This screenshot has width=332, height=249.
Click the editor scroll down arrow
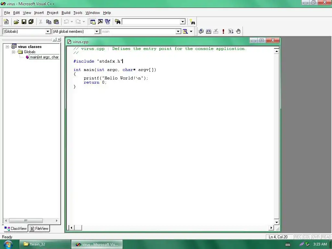277,222
